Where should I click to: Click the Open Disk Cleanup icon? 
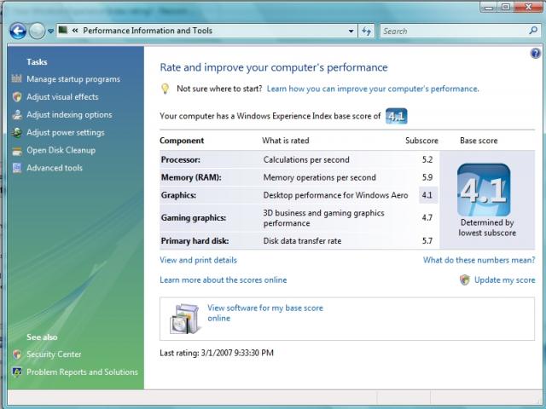(x=17, y=151)
